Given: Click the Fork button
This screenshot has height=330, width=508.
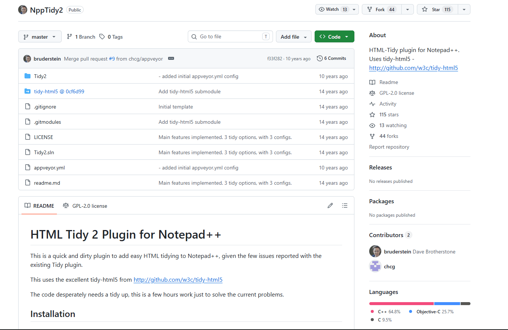Looking at the screenshot, I should pos(382,10).
